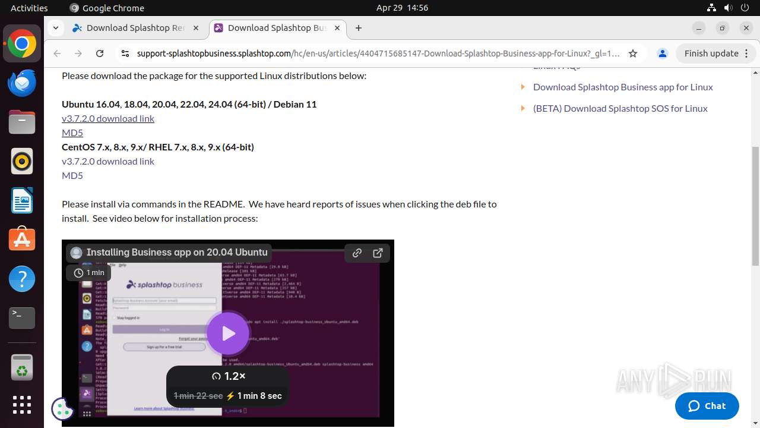Viewport: 760px width, 428px height.
Task: Open LibreOffice Writer from the dock
Action: pos(22,200)
